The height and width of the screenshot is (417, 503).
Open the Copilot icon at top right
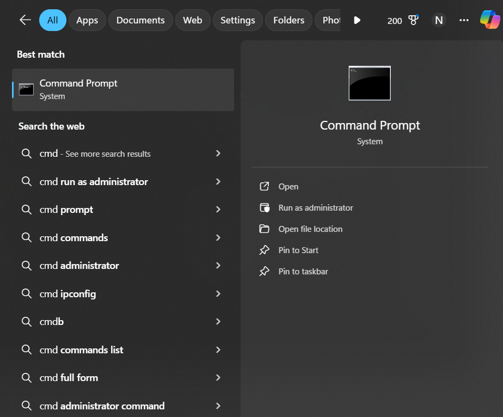[x=490, y=20]
